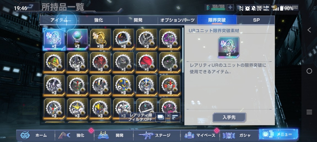Open the sort order lines icon
Image resolution: width=317 pixels, height=142 pixels.
[175, 117]
